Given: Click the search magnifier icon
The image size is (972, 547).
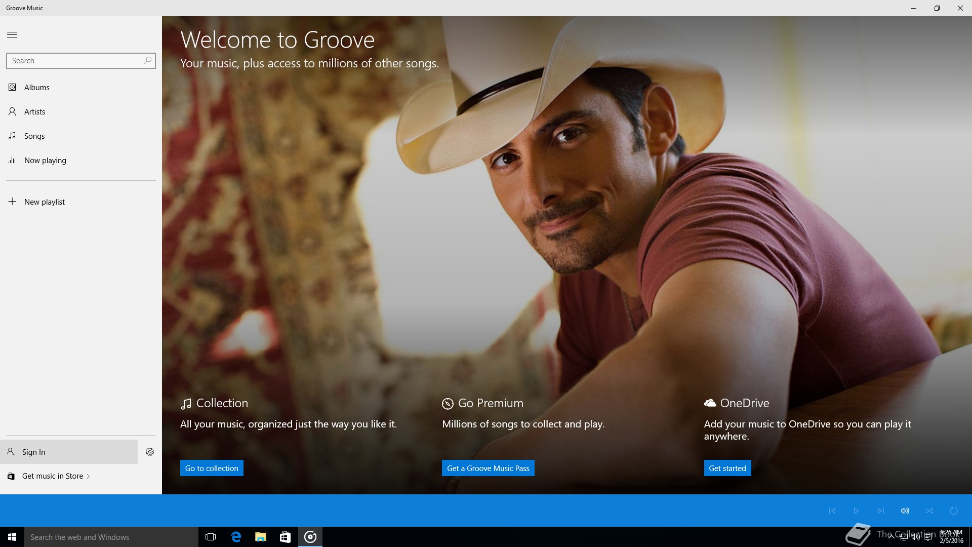Looking at the screenshot, I should (147, 61).
